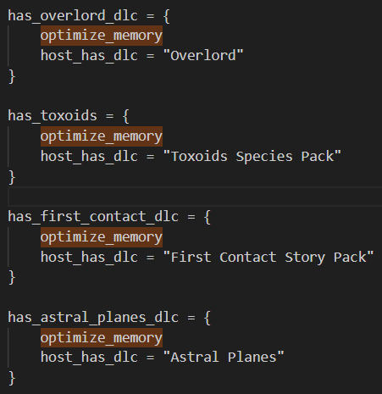Click the has_toxoids identifier
The height and width of the screenshot is (394, 382).
tap(53, 116)
